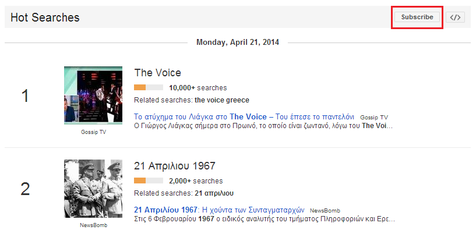Click the Hot Searches heading
Viewport: 476px width, 230px height.
(x=45, y=17)
